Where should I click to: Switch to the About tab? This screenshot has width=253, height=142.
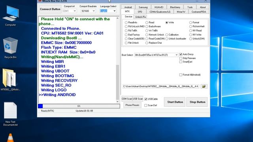coord(203,7)
